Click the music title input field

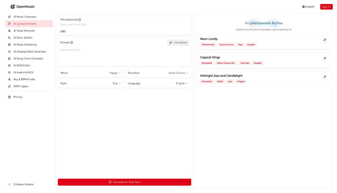pyautogui.click(x=124, y=24)
